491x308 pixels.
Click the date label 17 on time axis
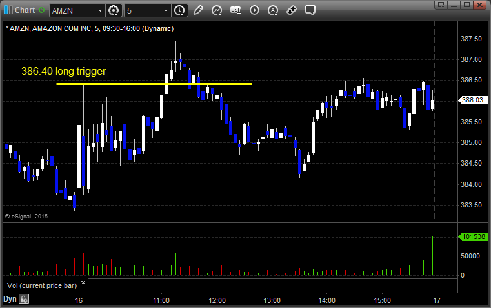click(437, 300)
